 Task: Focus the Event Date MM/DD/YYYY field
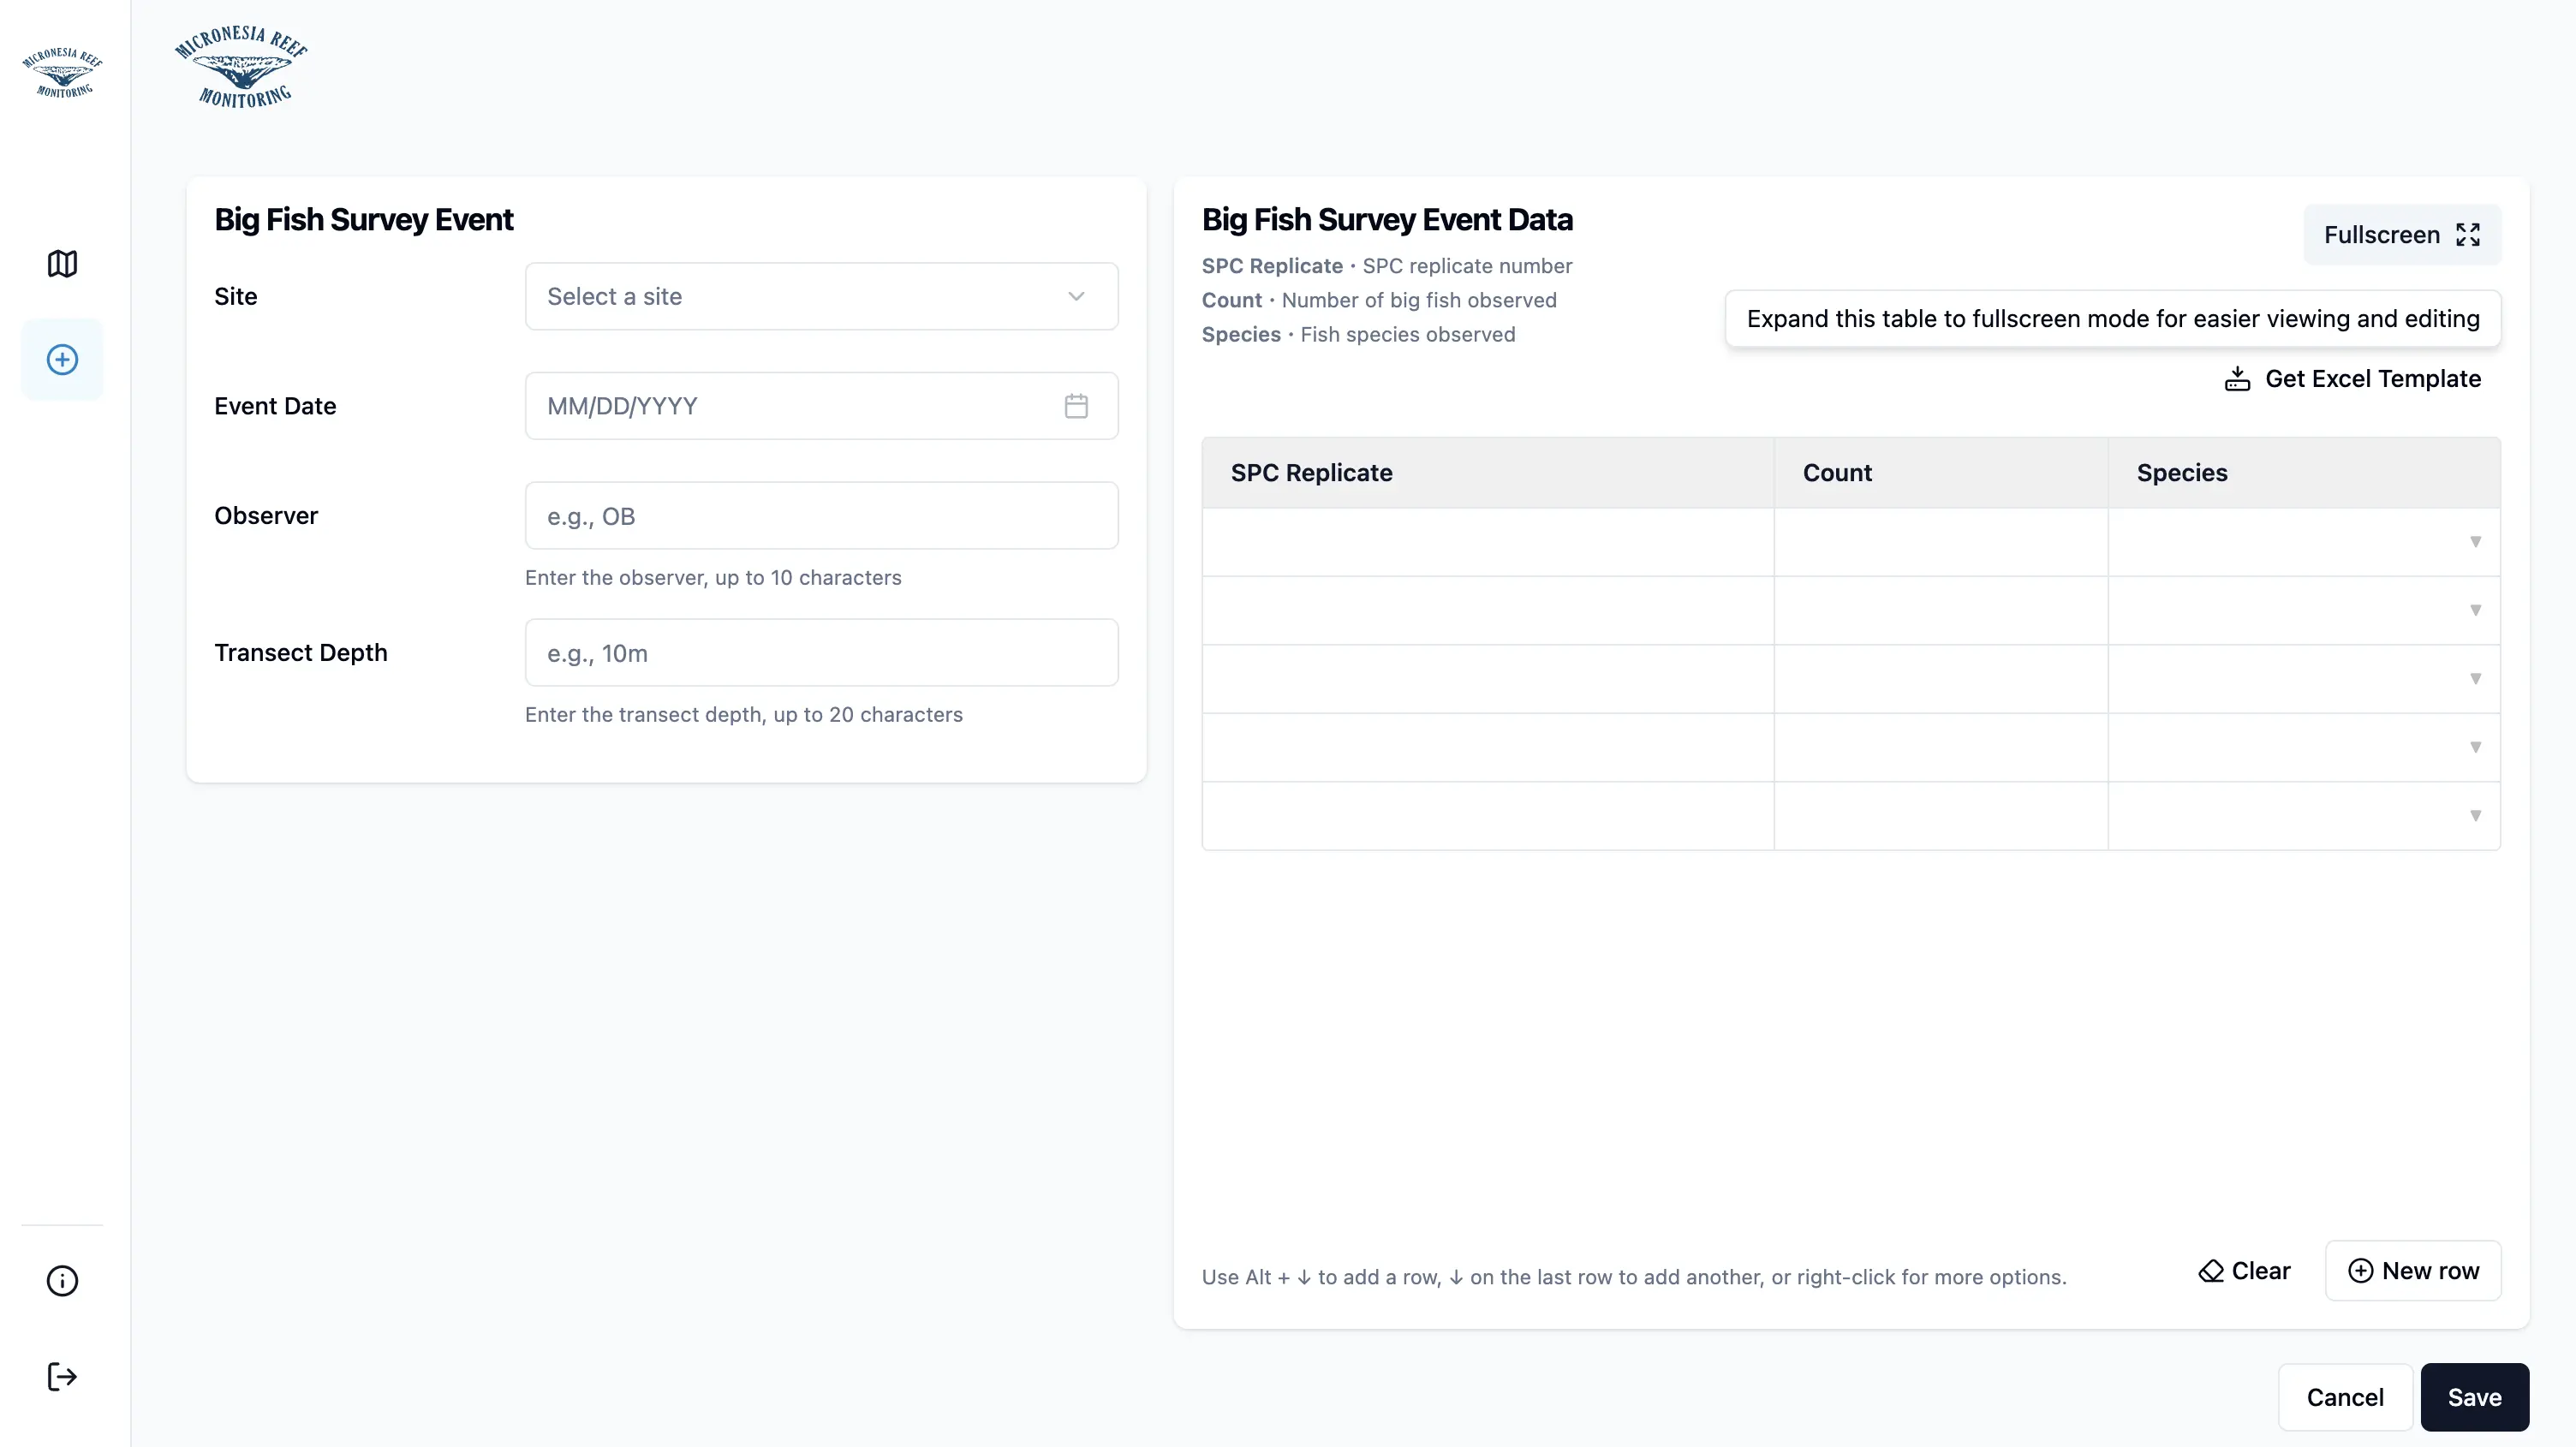click(821, 406)
